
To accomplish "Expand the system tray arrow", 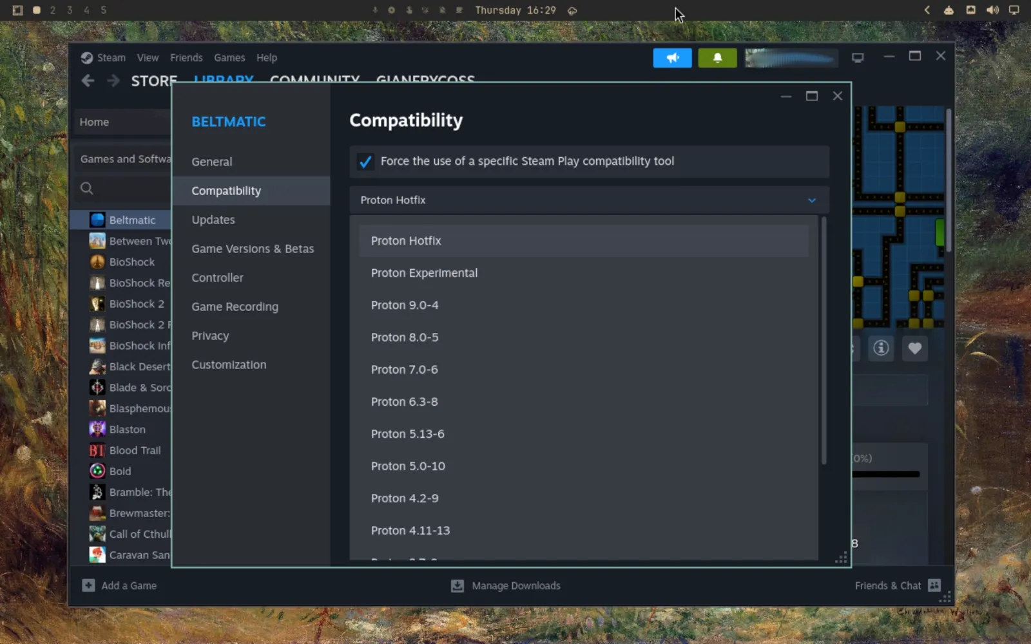I will pyautogui.click(x=927, y=10).
